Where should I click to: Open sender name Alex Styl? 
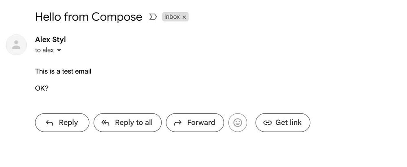pos(50,39)
